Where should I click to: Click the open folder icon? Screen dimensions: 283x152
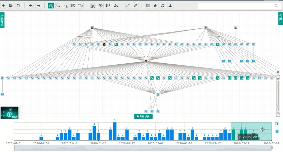(x=11, y=6)
